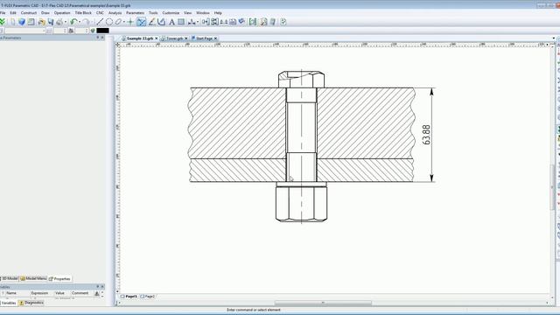The image size is (560, 315).
Task: Click the save disk icon
Action: [x=51, y=22]
